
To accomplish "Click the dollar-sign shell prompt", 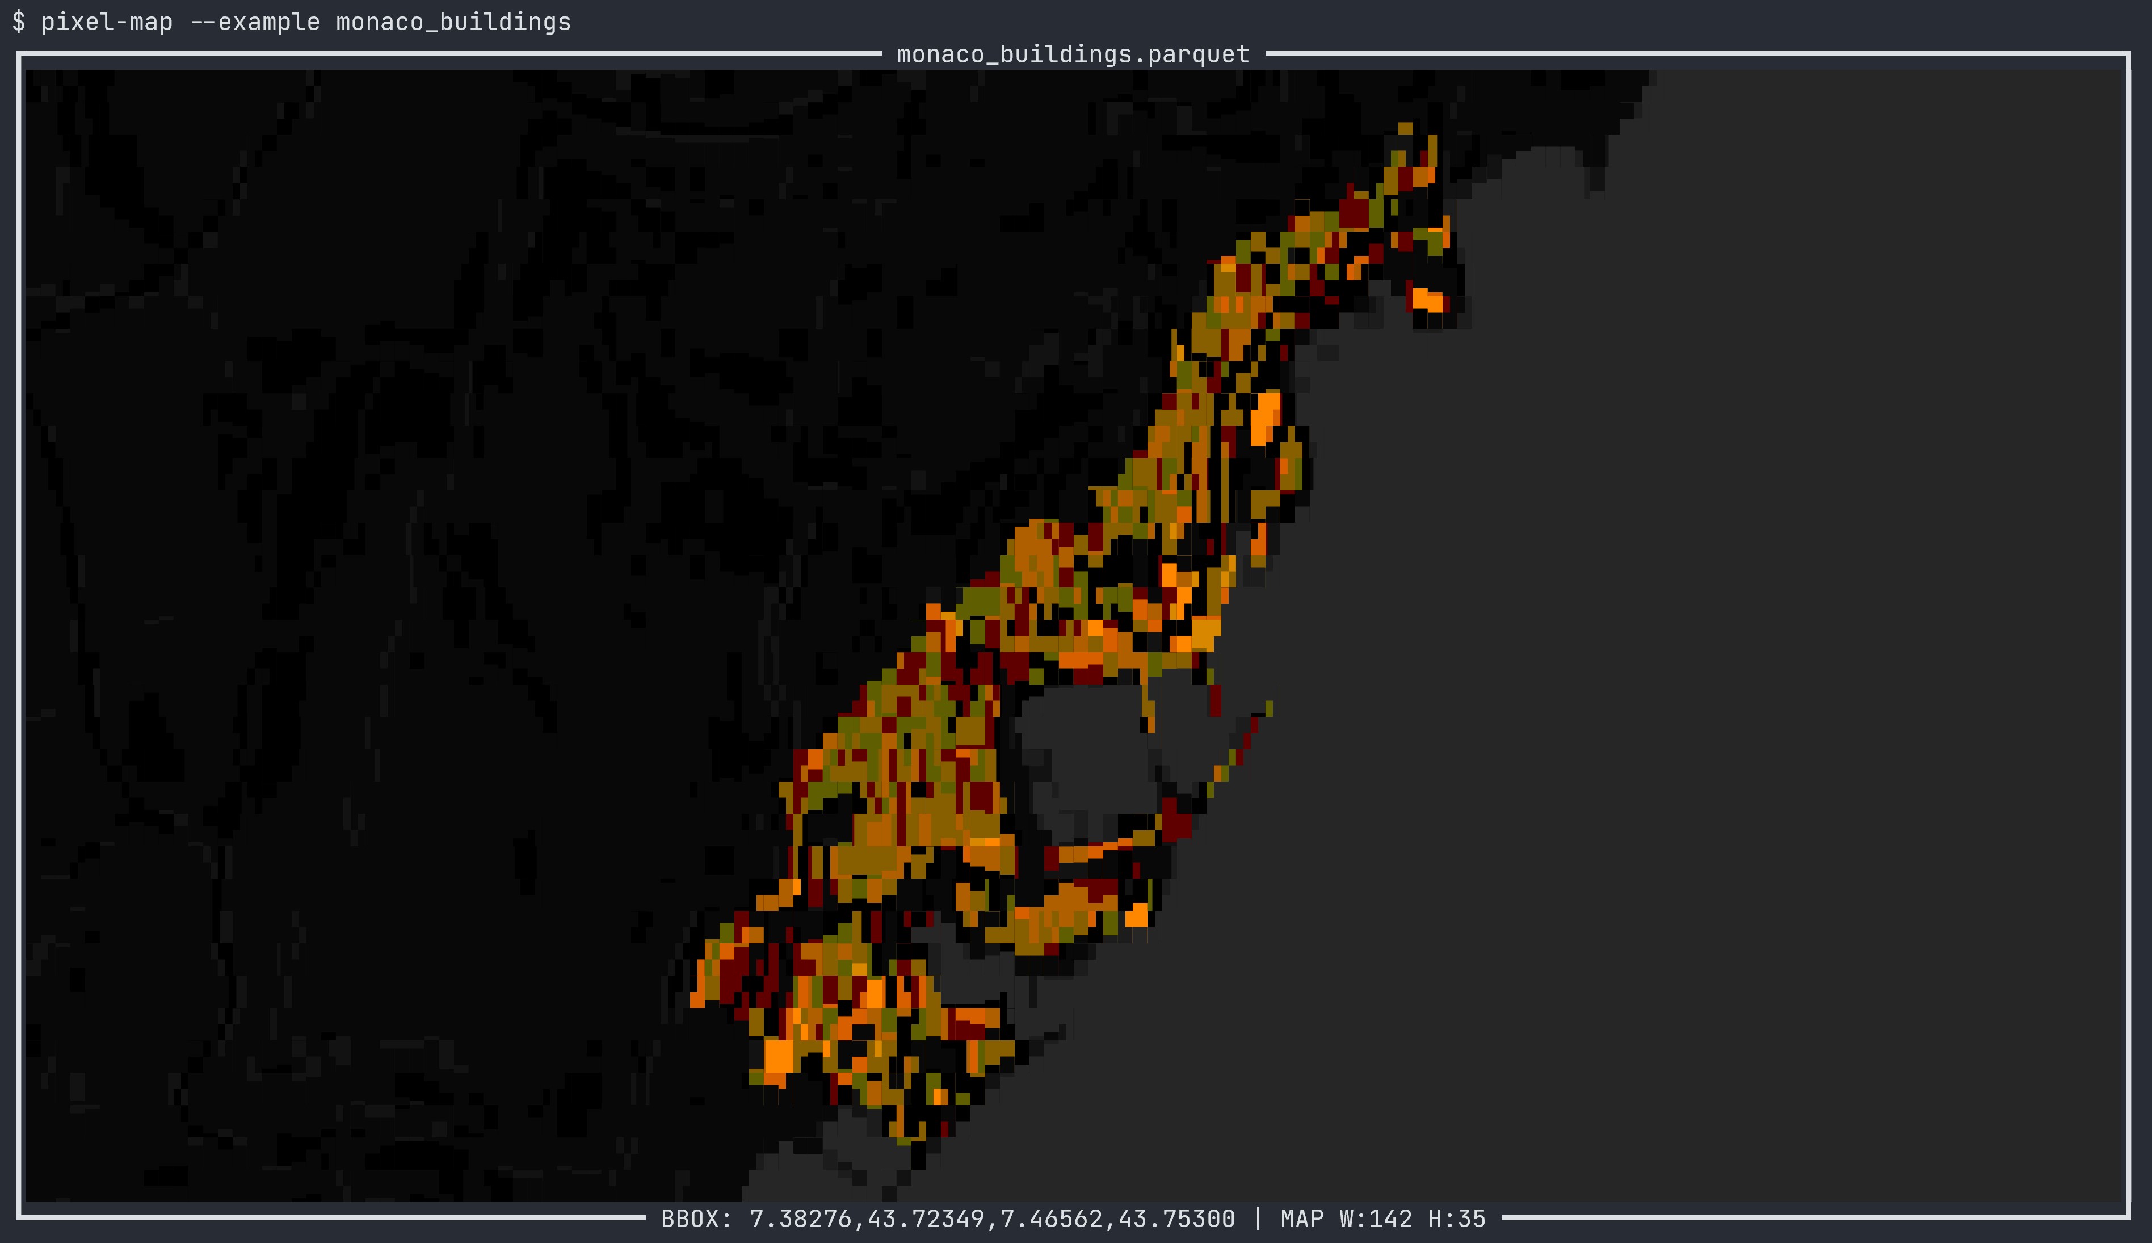I will (19, 22).
